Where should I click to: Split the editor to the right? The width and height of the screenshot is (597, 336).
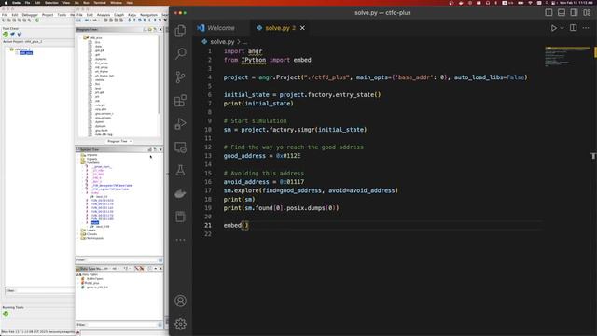(573, 28)
